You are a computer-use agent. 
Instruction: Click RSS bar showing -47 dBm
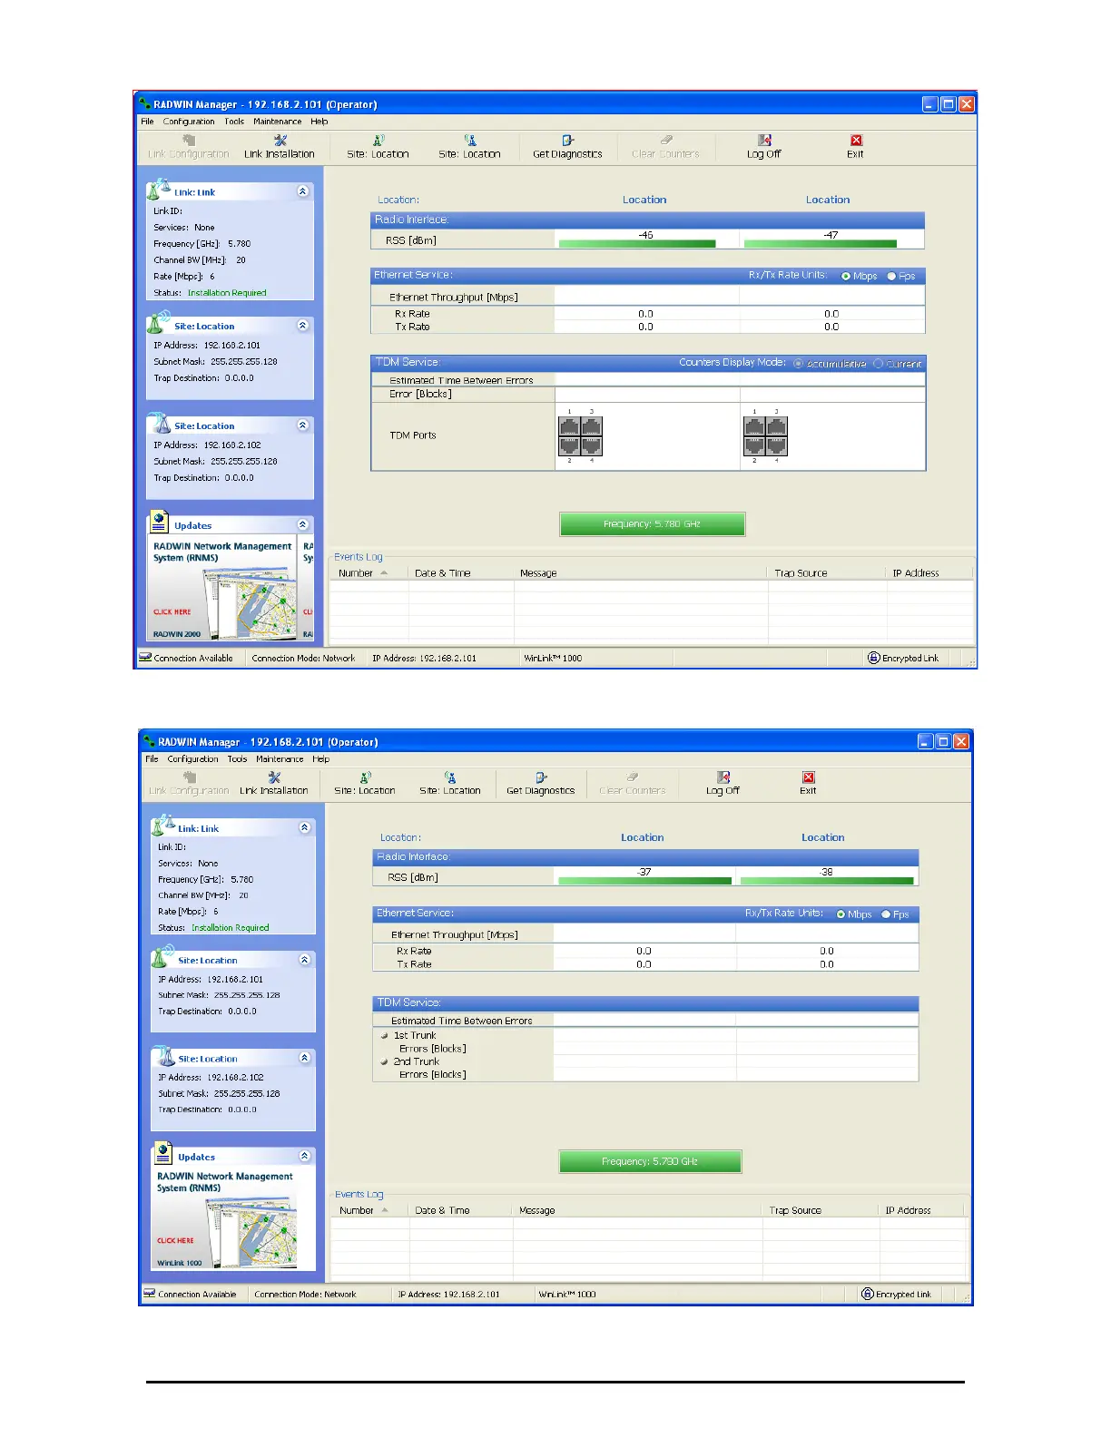click(820, 243)
